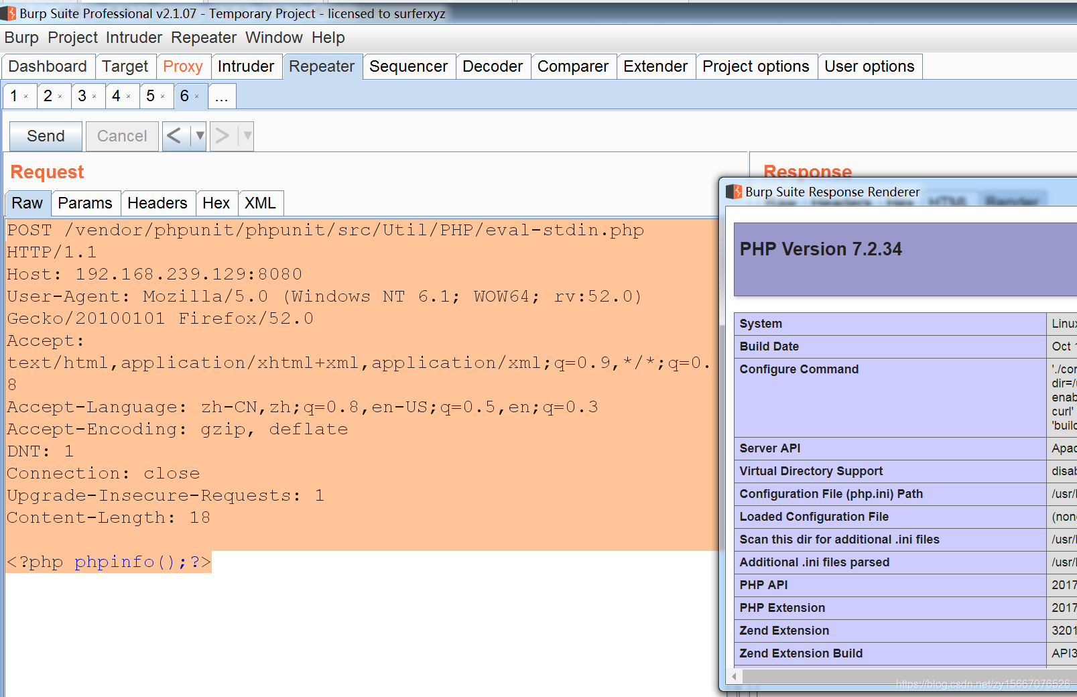Viewport: 1077px width, 697px height.
Task: Go back to previous request with < arrow
Action: pyautogui.click(x=174, y=136)
